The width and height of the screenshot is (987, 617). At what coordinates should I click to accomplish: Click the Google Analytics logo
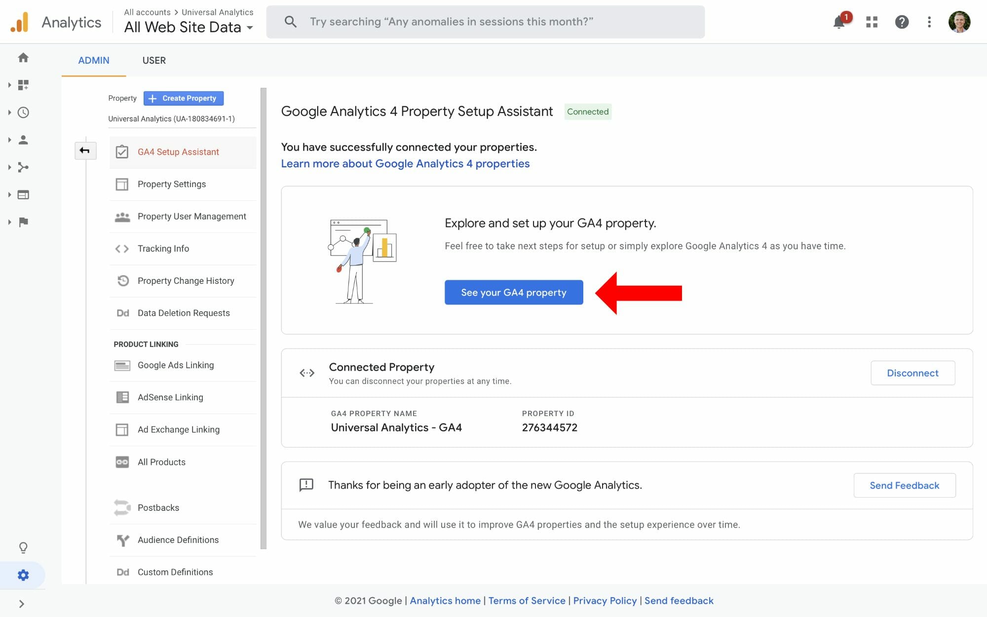tap(20, 22)
